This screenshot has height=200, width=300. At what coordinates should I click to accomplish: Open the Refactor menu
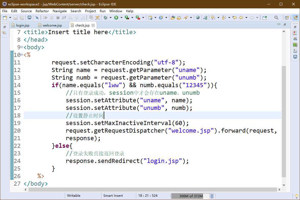click(42, 11)
